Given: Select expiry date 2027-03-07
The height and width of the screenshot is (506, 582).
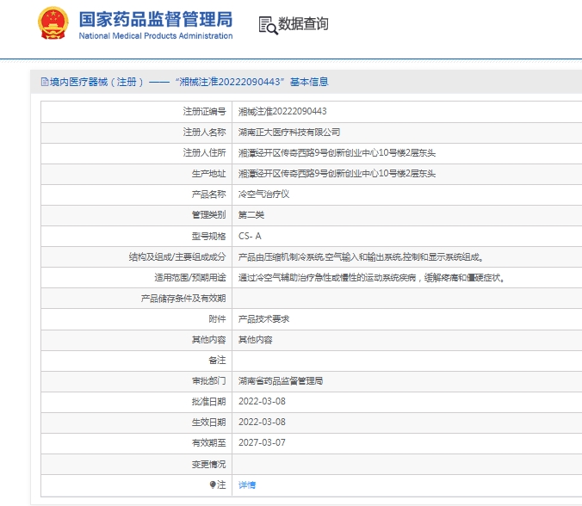Looking at the screenshot, I should tap(262, 442).
